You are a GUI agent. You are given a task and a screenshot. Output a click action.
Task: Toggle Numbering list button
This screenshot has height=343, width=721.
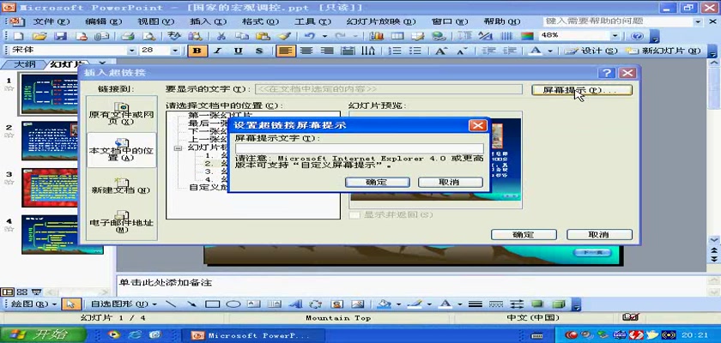(x=395, y=51)
